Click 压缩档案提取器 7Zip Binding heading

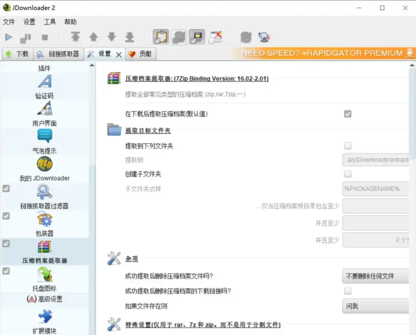[197, 79]
